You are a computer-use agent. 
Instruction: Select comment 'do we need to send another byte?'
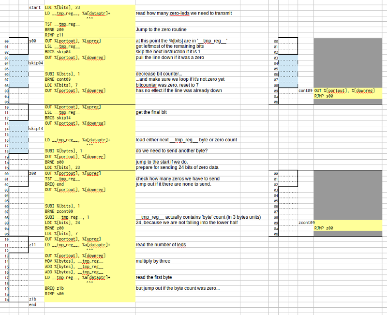pos(172,151)
